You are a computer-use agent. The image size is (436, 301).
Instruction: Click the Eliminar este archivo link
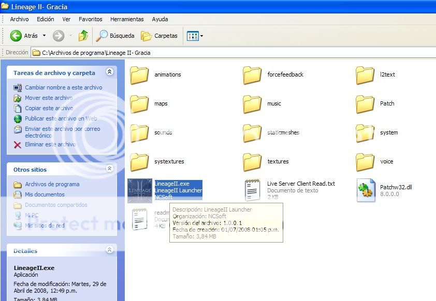point(50,144)
